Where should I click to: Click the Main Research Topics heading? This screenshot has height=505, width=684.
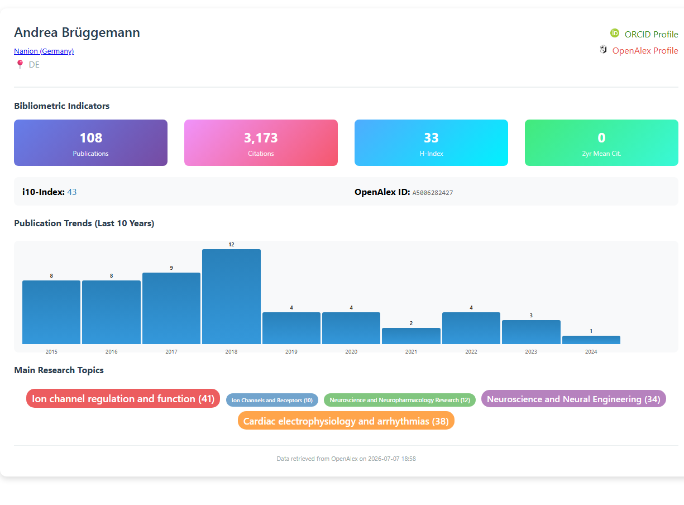pos(59,370)
